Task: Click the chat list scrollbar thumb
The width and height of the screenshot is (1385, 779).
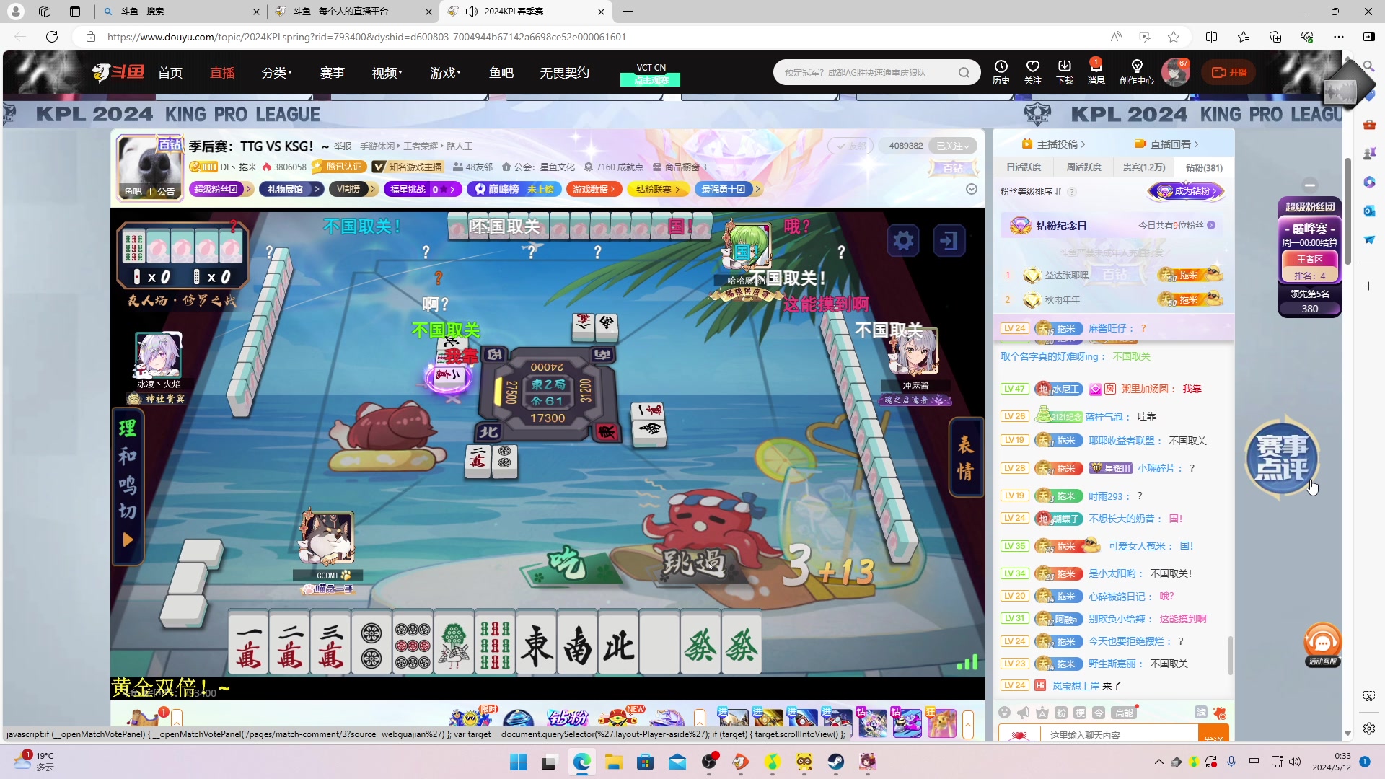Action: [1231, 654]
